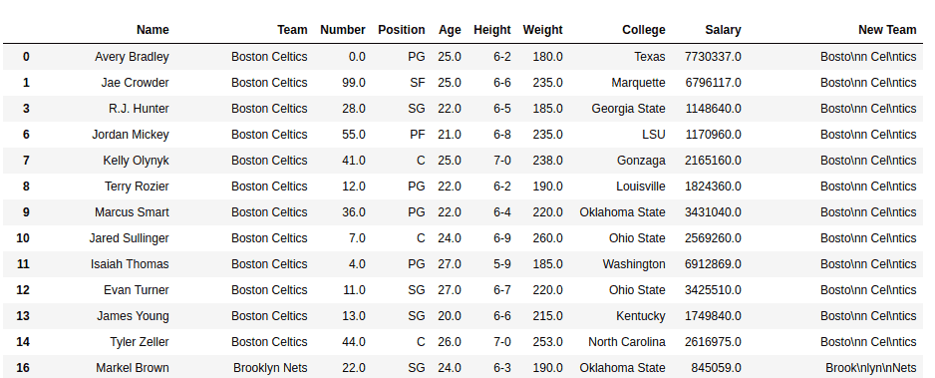The image size is (935, 378).
Task: Click the Name column header
Action: click(153, 30)
